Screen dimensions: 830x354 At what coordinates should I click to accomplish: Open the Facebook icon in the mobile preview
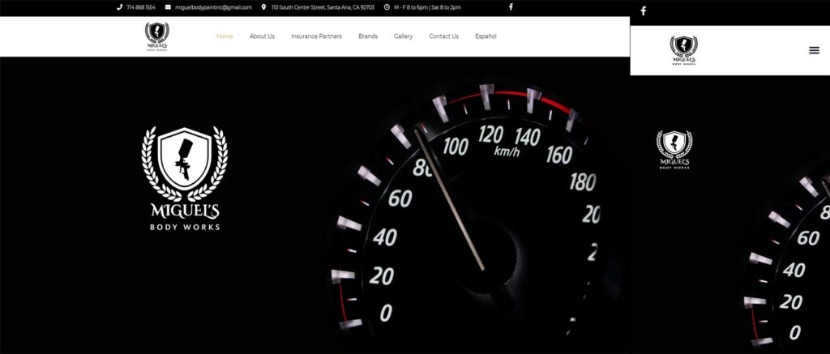pyautogui.click(x=643, y=11)
